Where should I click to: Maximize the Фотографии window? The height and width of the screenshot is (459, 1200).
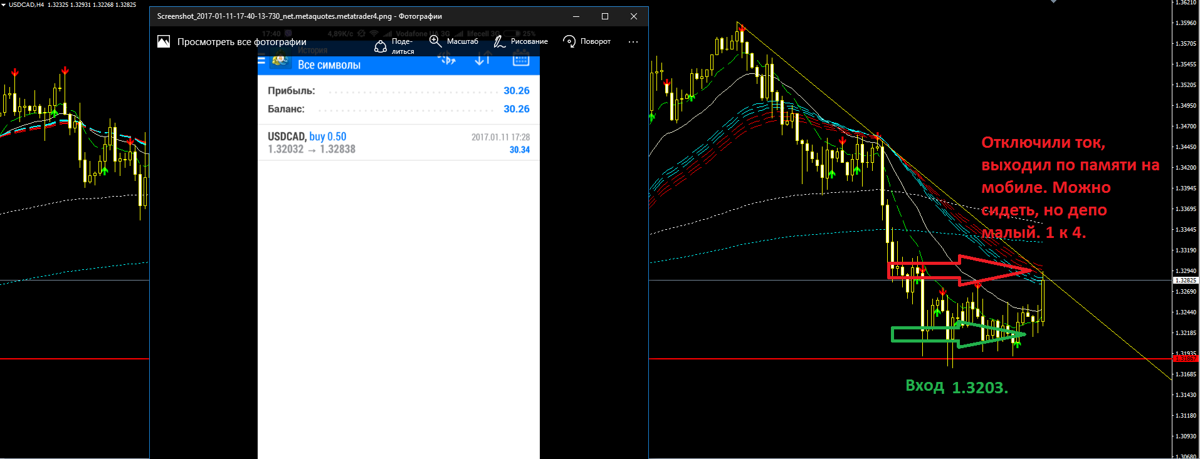coord(605,16)
